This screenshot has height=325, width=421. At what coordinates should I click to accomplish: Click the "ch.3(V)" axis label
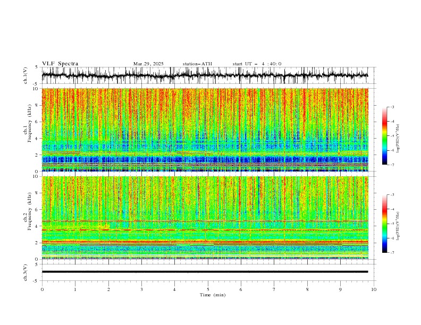(x=26, y=272)
